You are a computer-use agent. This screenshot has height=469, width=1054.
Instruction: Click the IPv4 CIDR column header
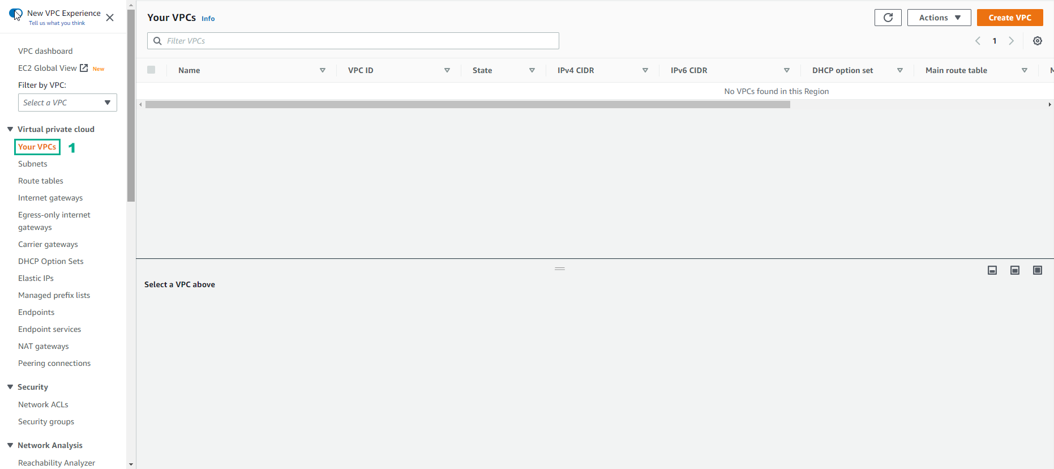click(x=576, y=70)
